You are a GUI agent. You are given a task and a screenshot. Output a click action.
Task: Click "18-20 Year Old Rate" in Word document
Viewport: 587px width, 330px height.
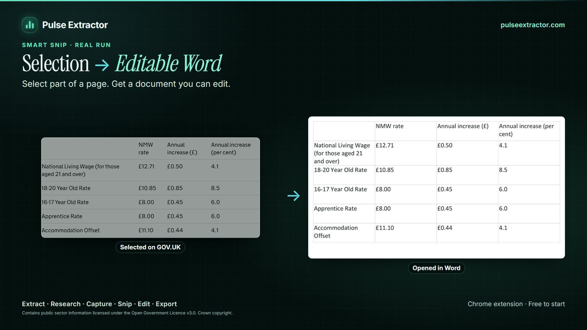pyautogui.click(x=340, y=170)
